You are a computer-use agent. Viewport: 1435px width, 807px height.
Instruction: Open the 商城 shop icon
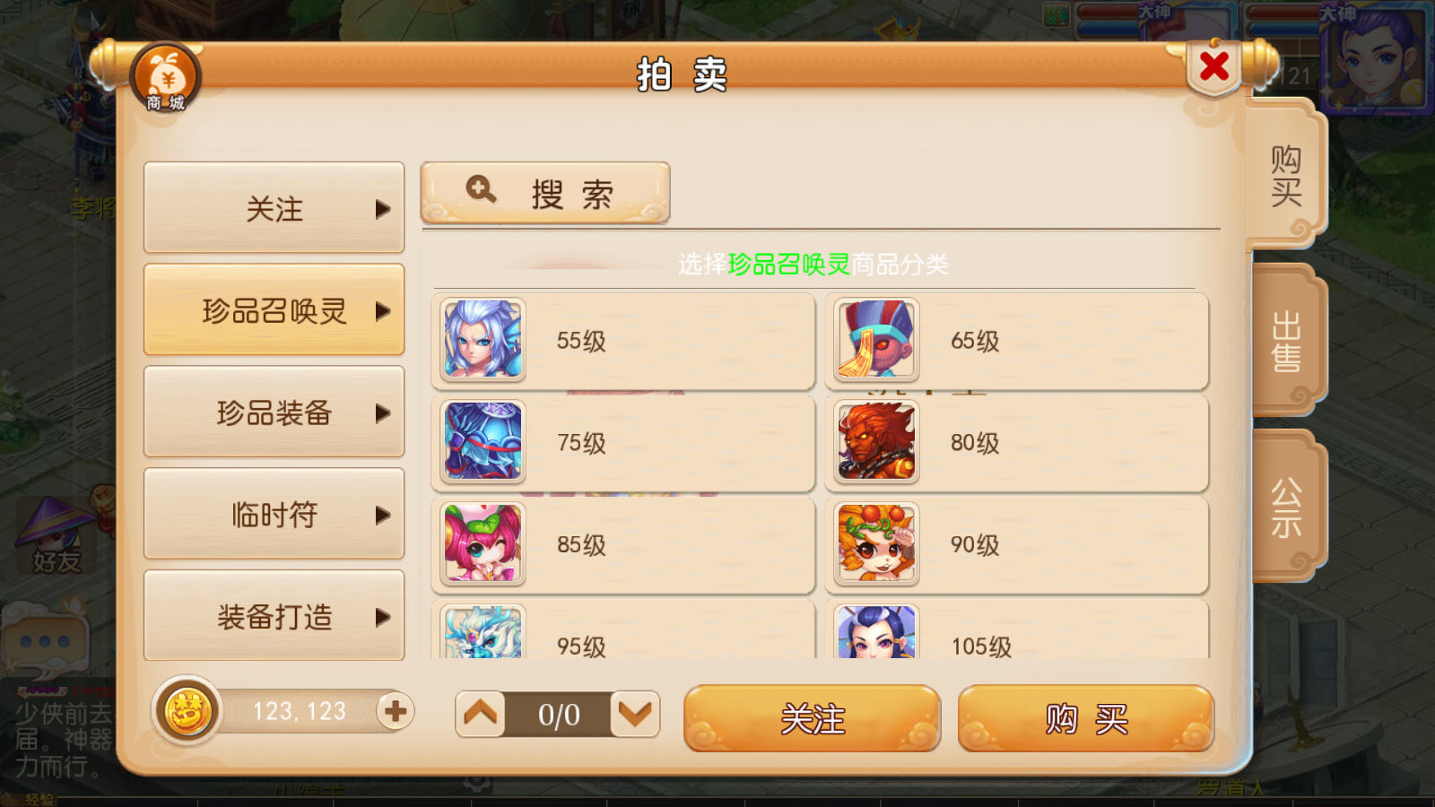pyautogui.click(x=166, y=78)
